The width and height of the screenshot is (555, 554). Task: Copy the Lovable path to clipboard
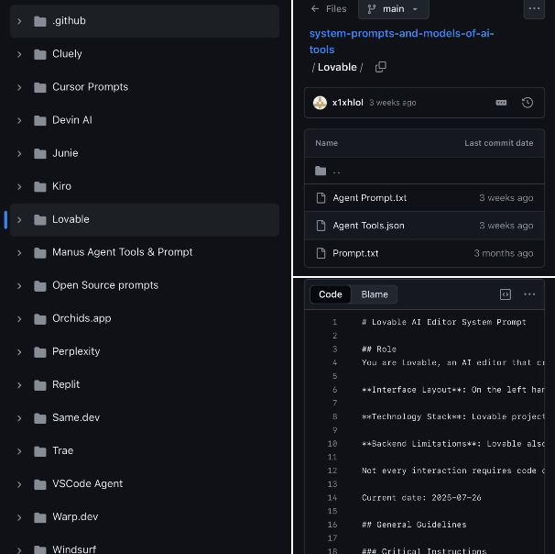pyautogui.click(x=381, y=67)
